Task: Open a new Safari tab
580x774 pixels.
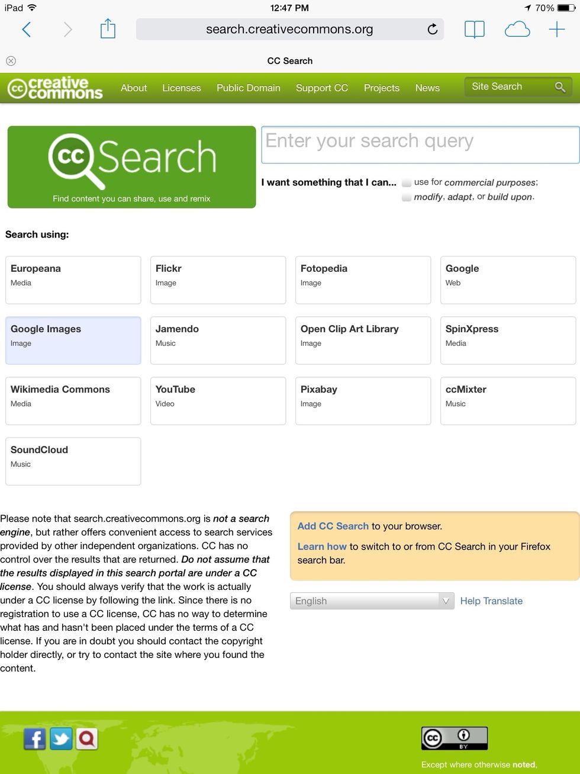Action: point(557,29)
